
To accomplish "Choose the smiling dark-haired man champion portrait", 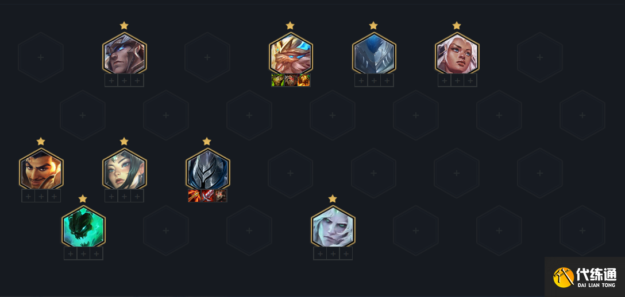I will click(41, 169).
